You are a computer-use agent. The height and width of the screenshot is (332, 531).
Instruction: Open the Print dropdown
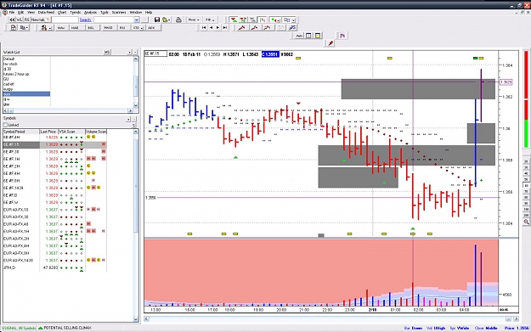(194, 20)
